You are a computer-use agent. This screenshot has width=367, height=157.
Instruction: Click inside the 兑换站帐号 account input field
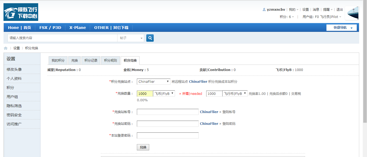click(x=167, y=112)
